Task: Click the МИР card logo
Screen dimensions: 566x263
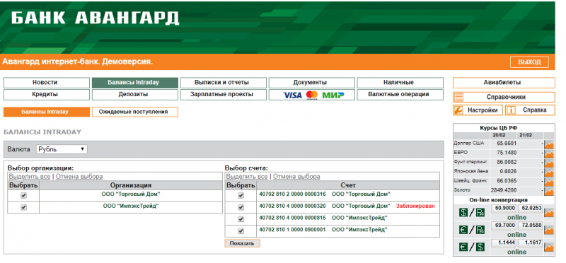Action: click(x=333, y=95)
